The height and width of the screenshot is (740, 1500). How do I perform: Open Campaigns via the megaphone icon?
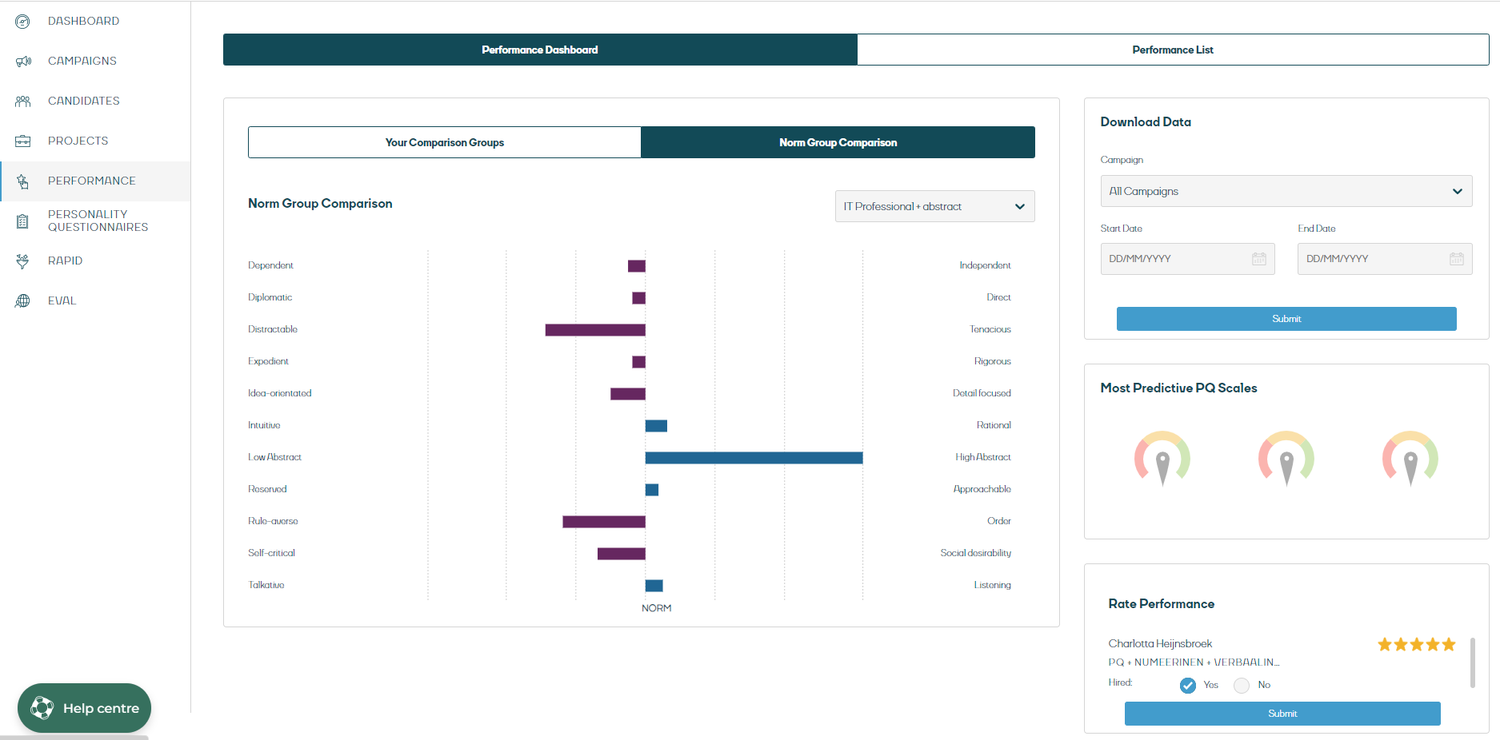(22, 62)
